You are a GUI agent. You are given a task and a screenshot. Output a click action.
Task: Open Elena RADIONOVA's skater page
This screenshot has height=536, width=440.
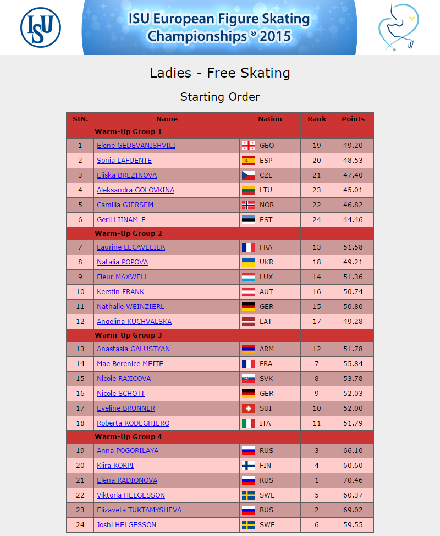pos(127,480)
